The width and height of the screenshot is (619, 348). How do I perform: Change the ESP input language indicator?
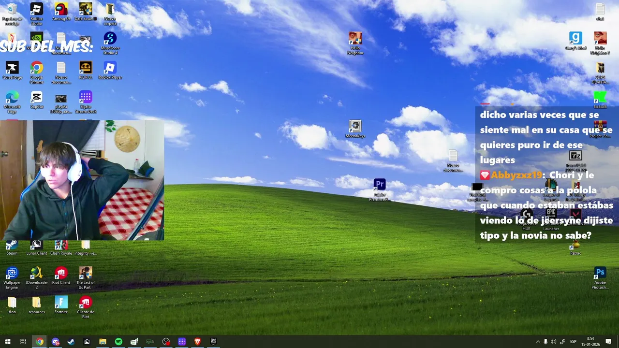tap(573, 342)
